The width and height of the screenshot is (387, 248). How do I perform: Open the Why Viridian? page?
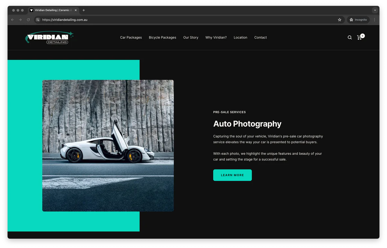point(216,37)
